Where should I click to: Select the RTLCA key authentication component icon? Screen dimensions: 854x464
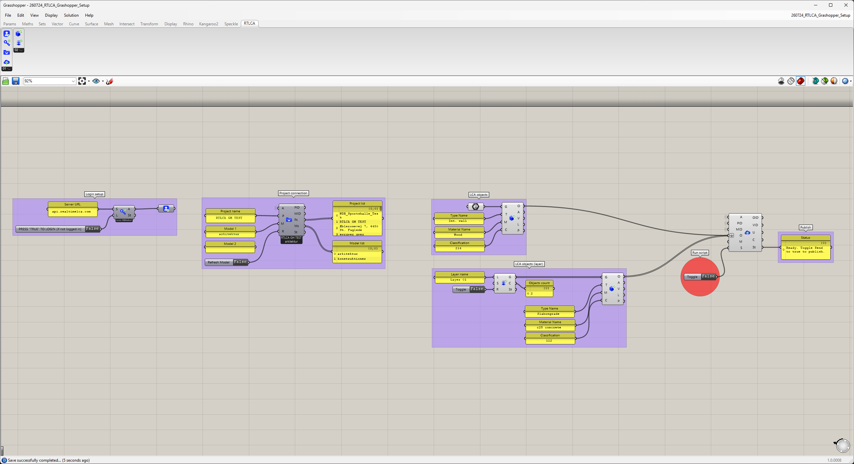7,43
